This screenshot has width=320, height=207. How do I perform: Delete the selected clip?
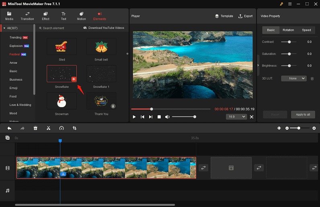pyautogui.click(x=35, y=128)
